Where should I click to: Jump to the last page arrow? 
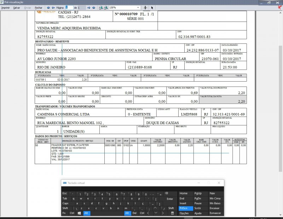point(94,7)
